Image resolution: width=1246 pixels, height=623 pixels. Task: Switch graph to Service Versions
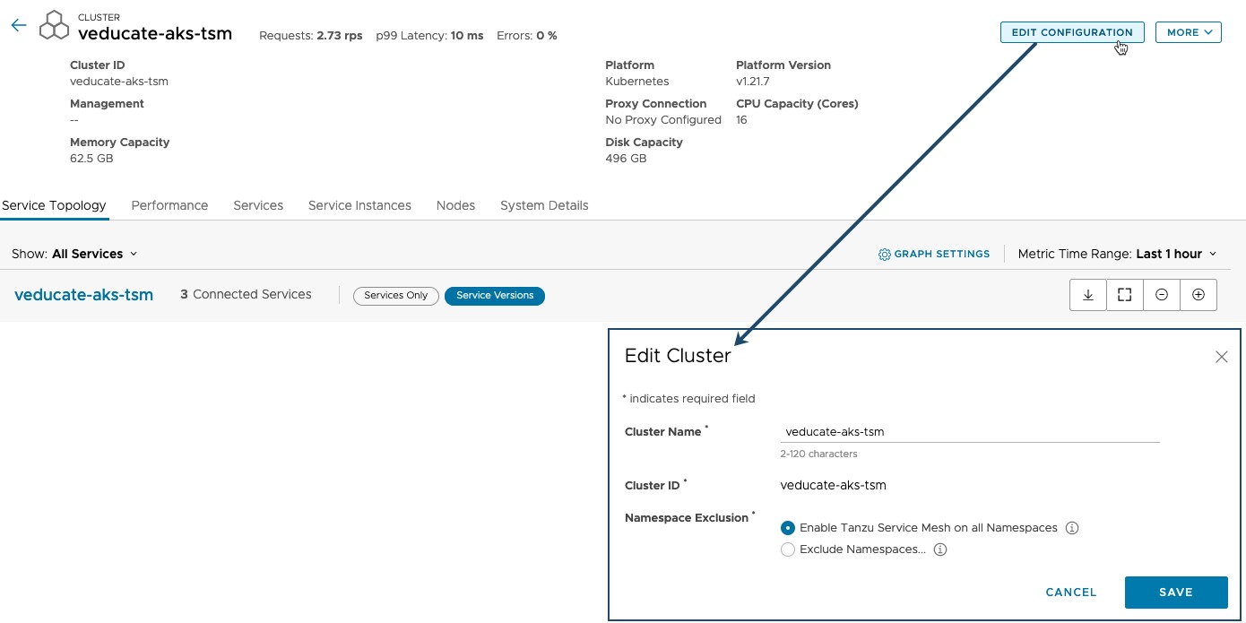coord(495,296)
